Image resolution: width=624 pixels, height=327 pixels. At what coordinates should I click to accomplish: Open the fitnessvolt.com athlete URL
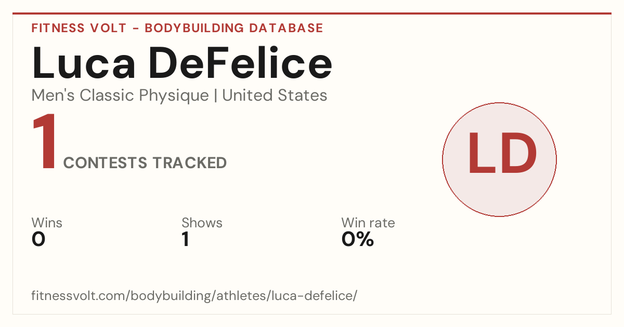point(194,296)
